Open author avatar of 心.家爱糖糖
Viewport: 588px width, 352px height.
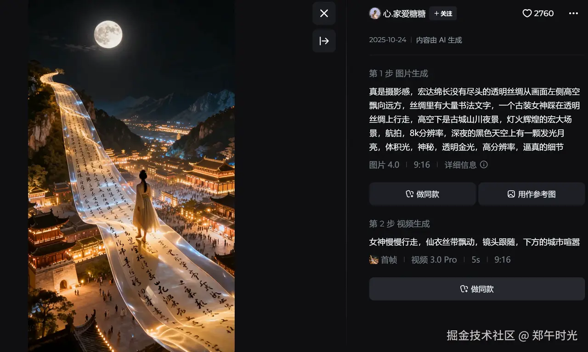pyautogui.click(x=375, y=13)
